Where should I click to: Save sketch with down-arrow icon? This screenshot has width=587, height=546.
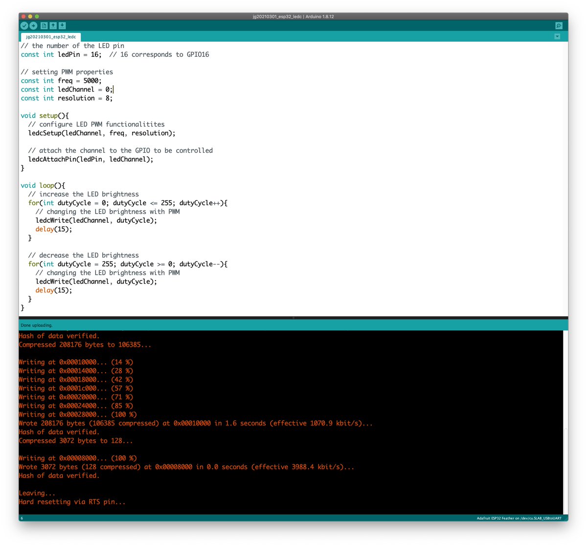pyautogui.click(x=62, y=25)
